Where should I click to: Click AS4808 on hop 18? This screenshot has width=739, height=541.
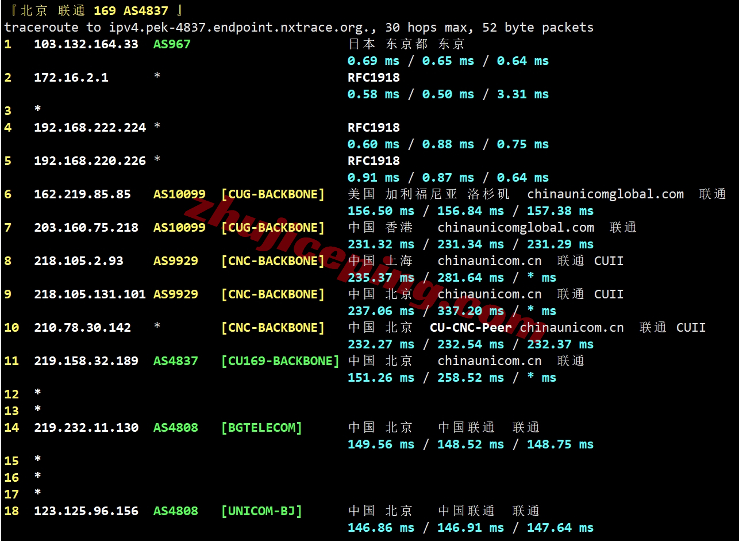pyautogui.click(x=176, y=511)
